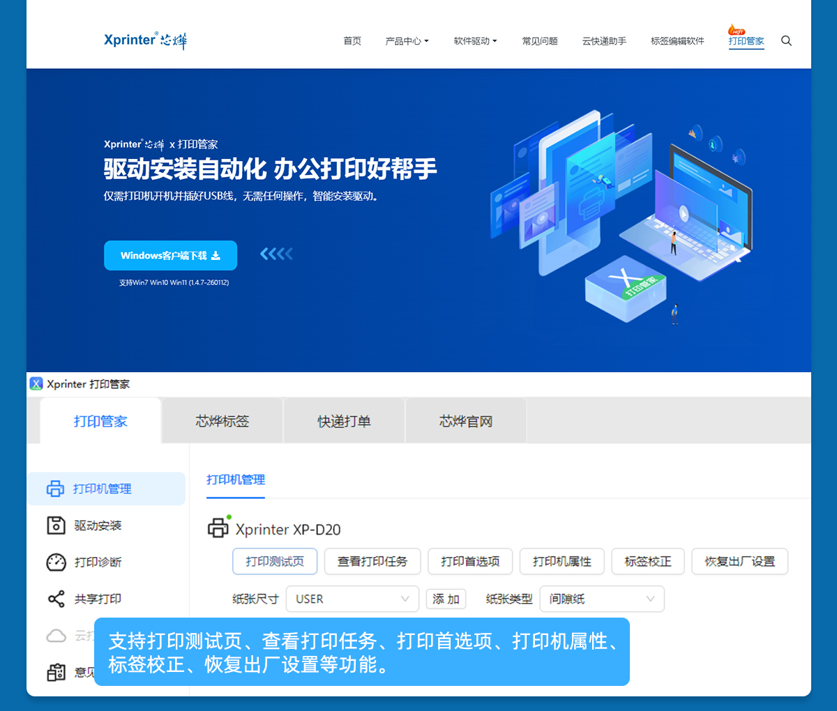The image size is (837, 711).
Task: Click the feedback building icon in sidebar
Action: (x=56, y=672)
